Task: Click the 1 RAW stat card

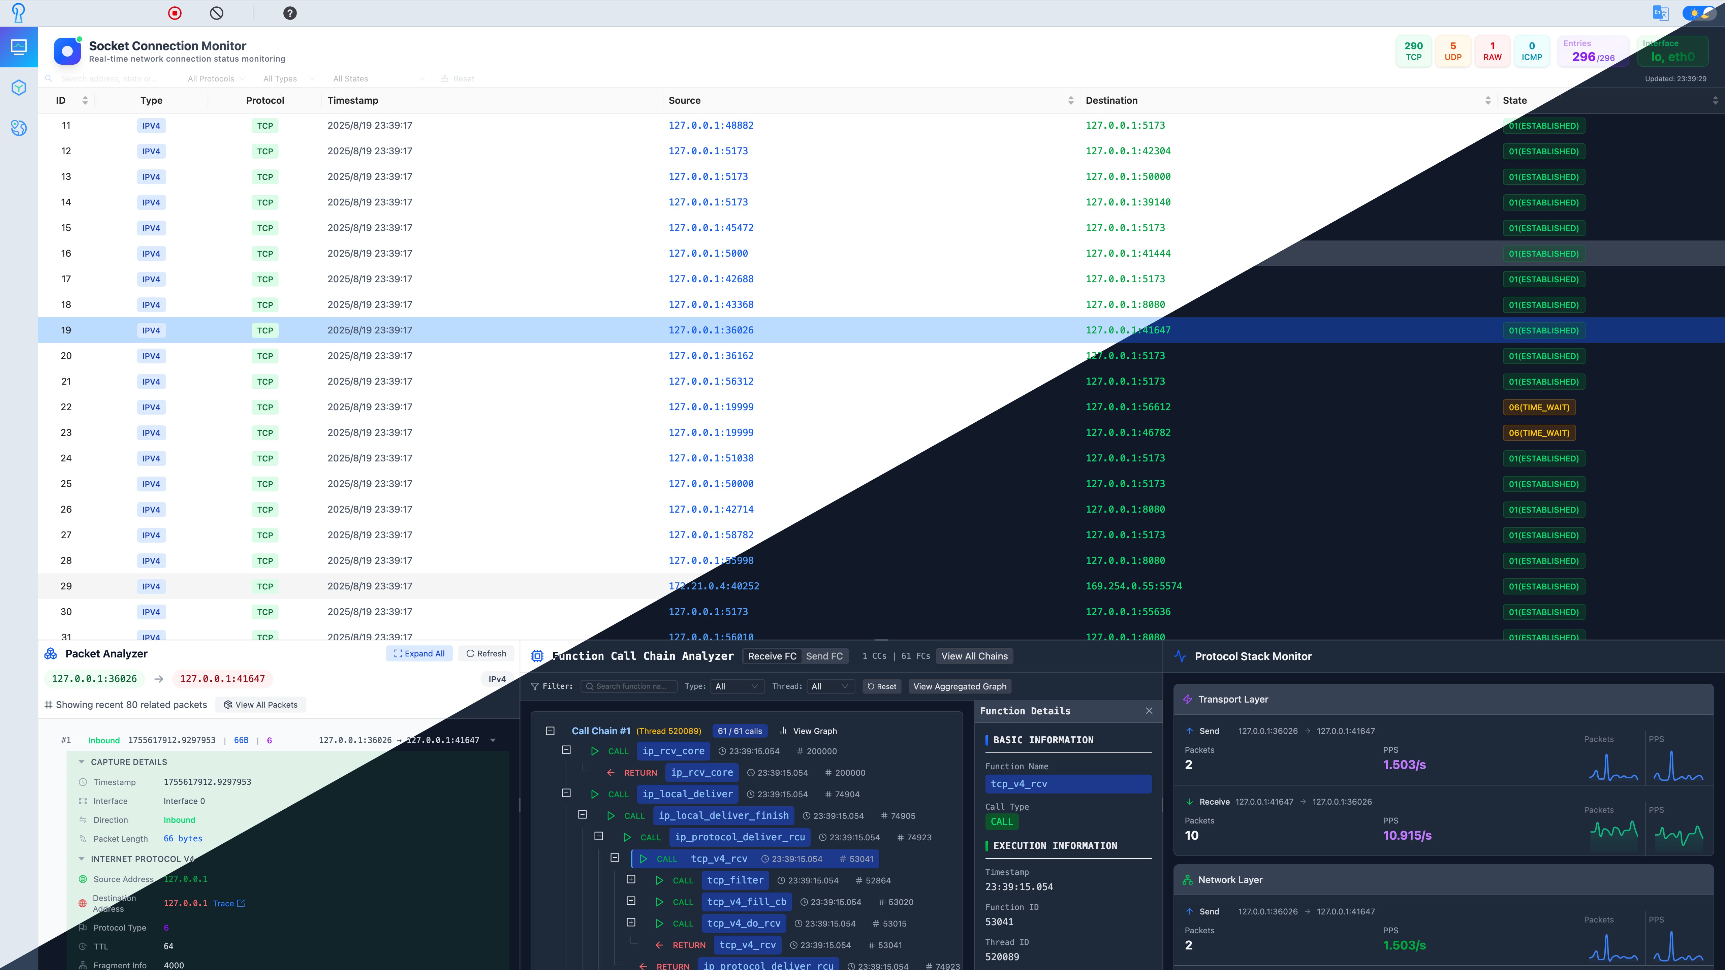Action: pyautogui.click(x=1492, y=51)
